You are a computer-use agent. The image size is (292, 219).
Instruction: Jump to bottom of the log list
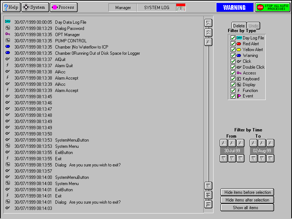click(208, 204)
